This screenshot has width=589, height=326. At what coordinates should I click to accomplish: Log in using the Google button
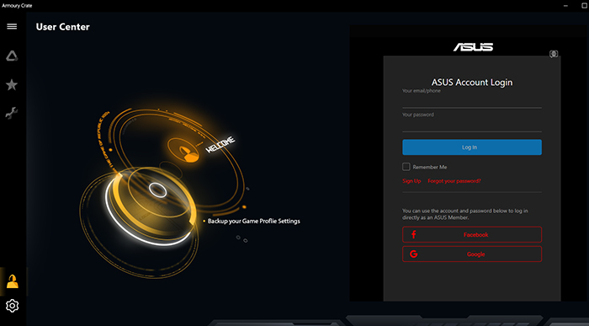pos(472,254)
